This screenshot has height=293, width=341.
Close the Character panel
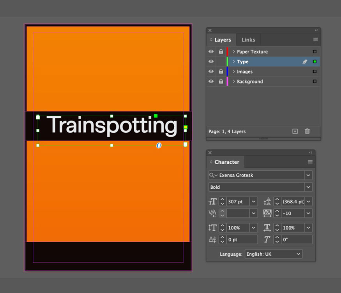click(x=210, y=153)
